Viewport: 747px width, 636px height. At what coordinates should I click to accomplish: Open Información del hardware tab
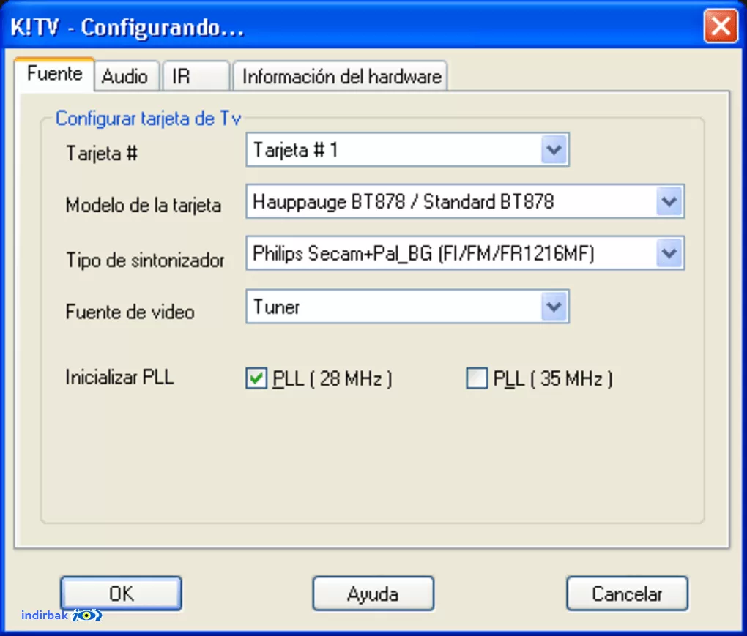pyautogui.click(x=340, y=76)
